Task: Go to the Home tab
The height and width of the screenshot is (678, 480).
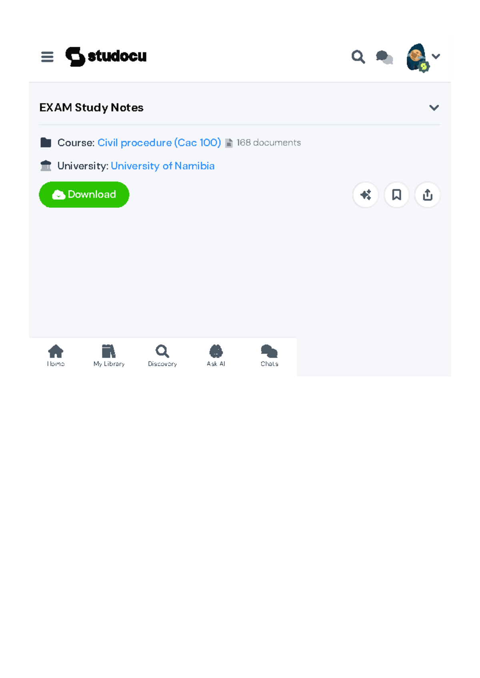Action: pos(56,355)
